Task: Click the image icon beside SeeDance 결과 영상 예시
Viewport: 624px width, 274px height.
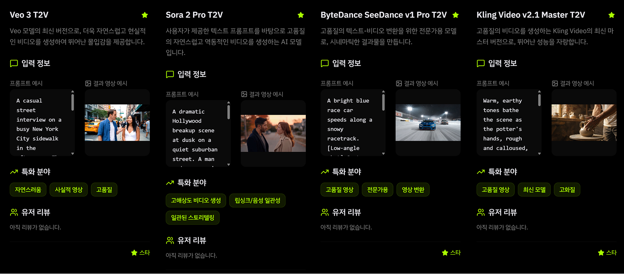Action: (399, 83)
